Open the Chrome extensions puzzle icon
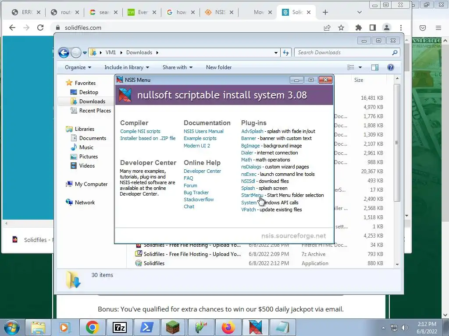This screenshot has width=449, height=336. [x=359, y=28]
